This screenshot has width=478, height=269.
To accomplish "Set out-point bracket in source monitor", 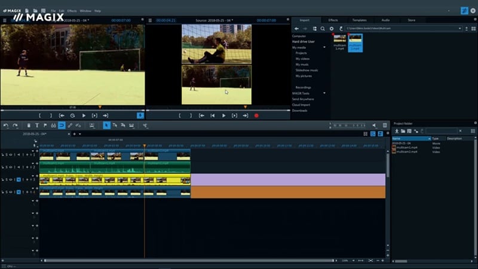I will [x=191, y=115].
